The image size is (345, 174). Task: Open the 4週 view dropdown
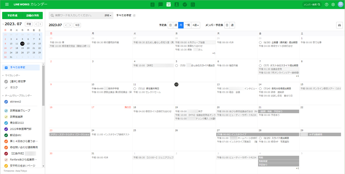click(196, 25)
